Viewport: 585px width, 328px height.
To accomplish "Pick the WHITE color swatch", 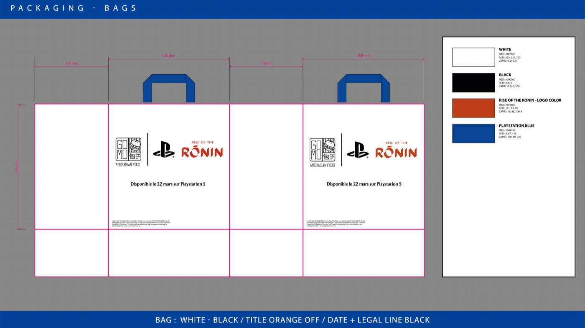I will 473,57.
